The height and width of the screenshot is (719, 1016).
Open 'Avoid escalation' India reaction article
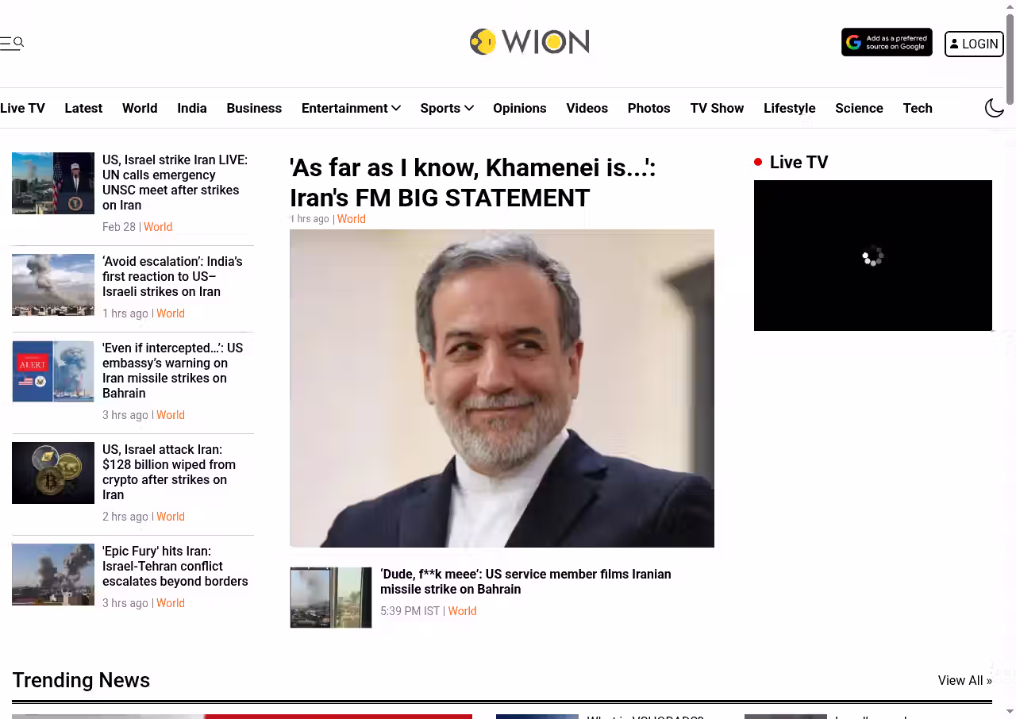click(x=172, y=276)
